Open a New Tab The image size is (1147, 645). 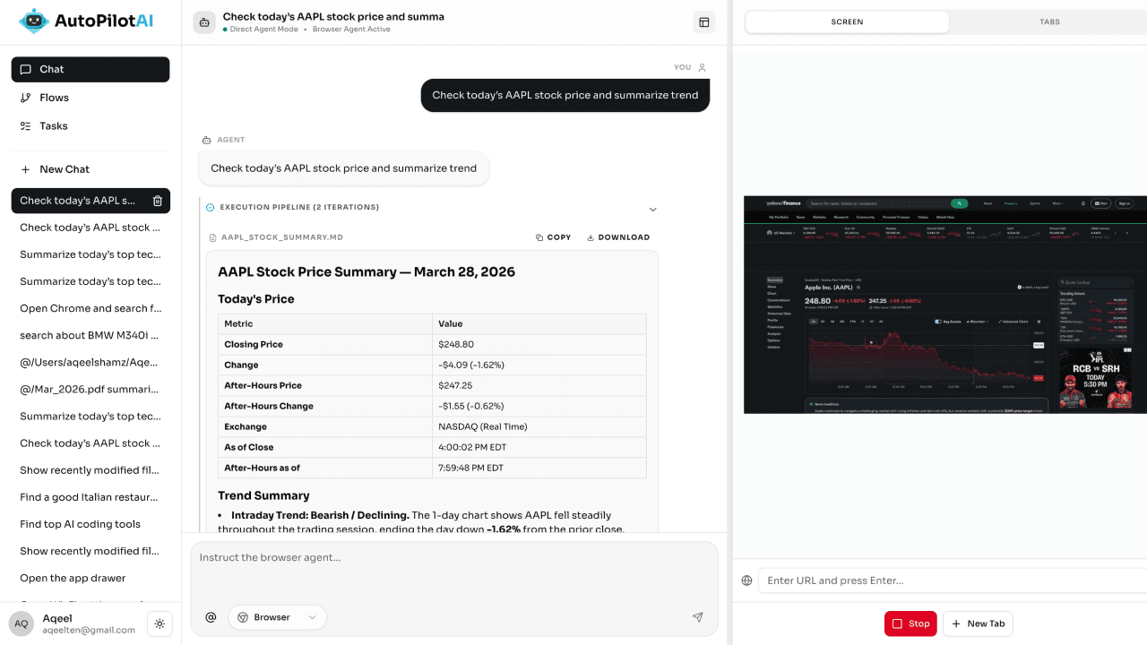click(x=978, y=623)
